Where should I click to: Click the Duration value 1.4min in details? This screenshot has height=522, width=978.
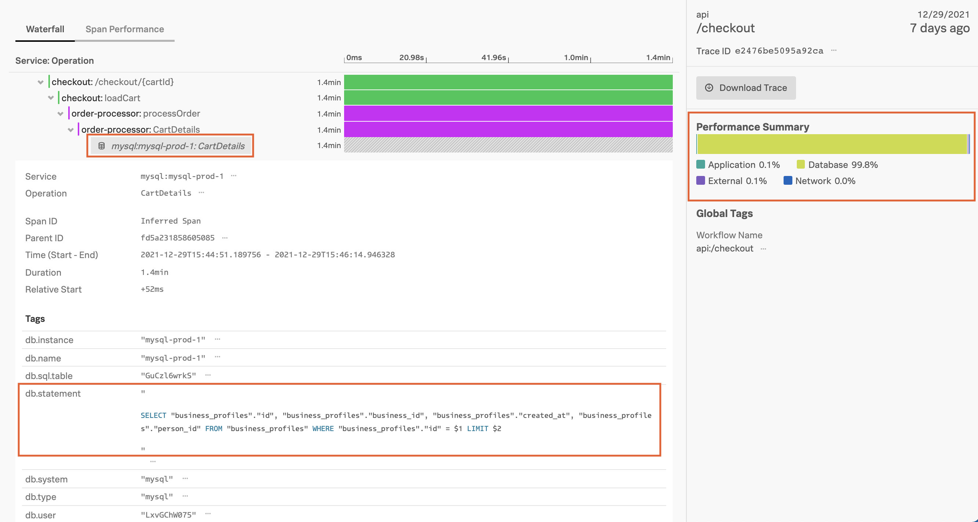click(x=154, y=272)
